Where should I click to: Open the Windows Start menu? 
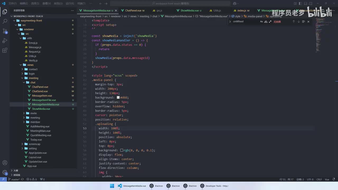(x=112, y=186)
